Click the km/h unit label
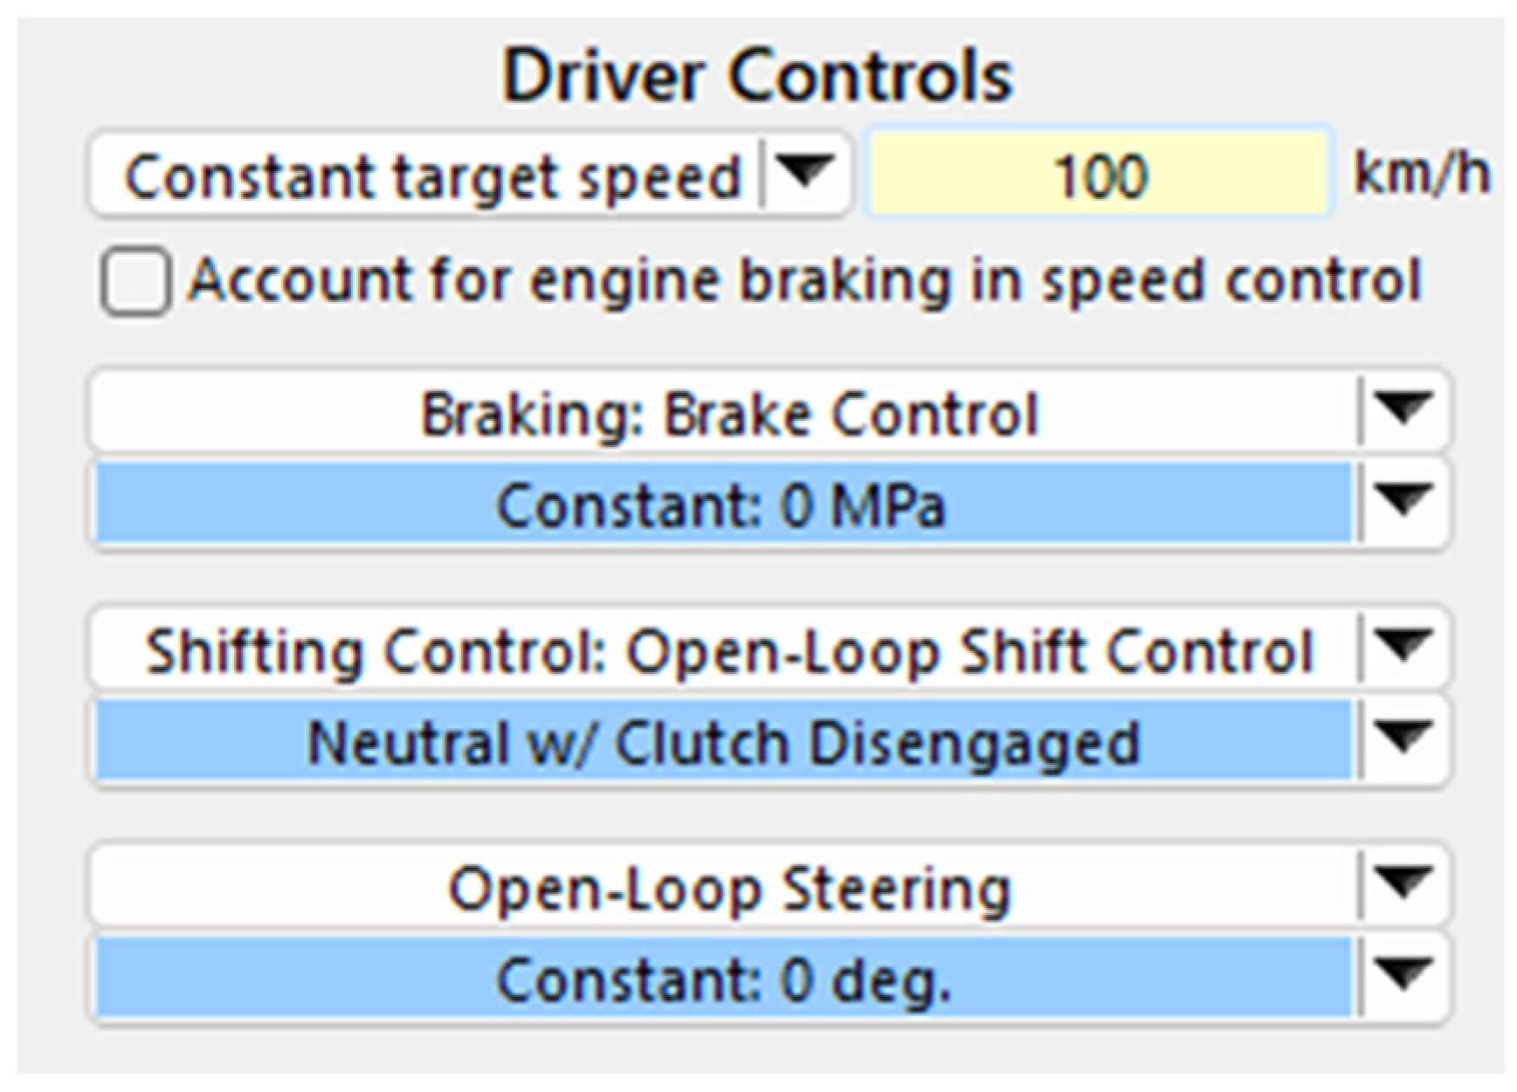 1421,174
